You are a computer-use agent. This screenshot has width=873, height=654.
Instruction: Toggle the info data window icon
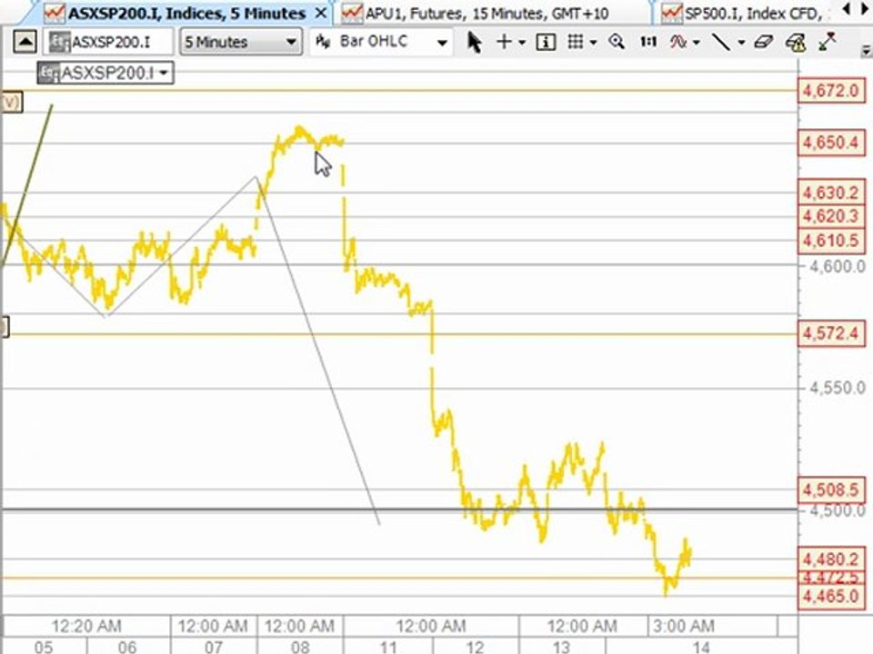point(546,43)
